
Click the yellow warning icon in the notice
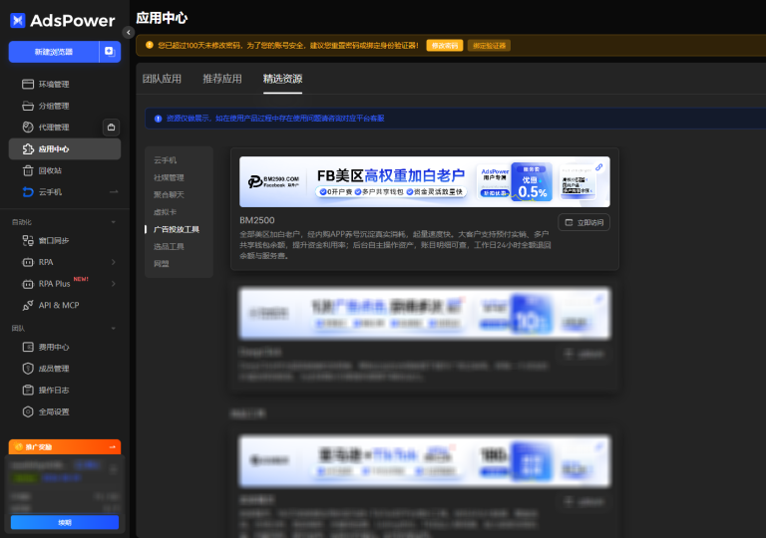tap(150, 45)
